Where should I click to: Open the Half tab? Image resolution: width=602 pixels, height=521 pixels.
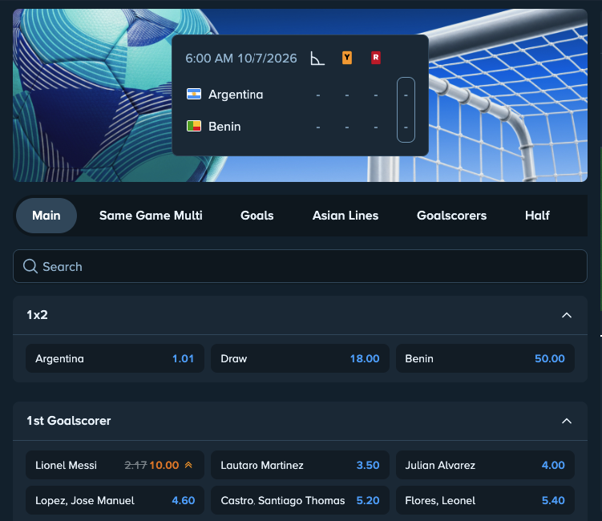pos(537,216)
